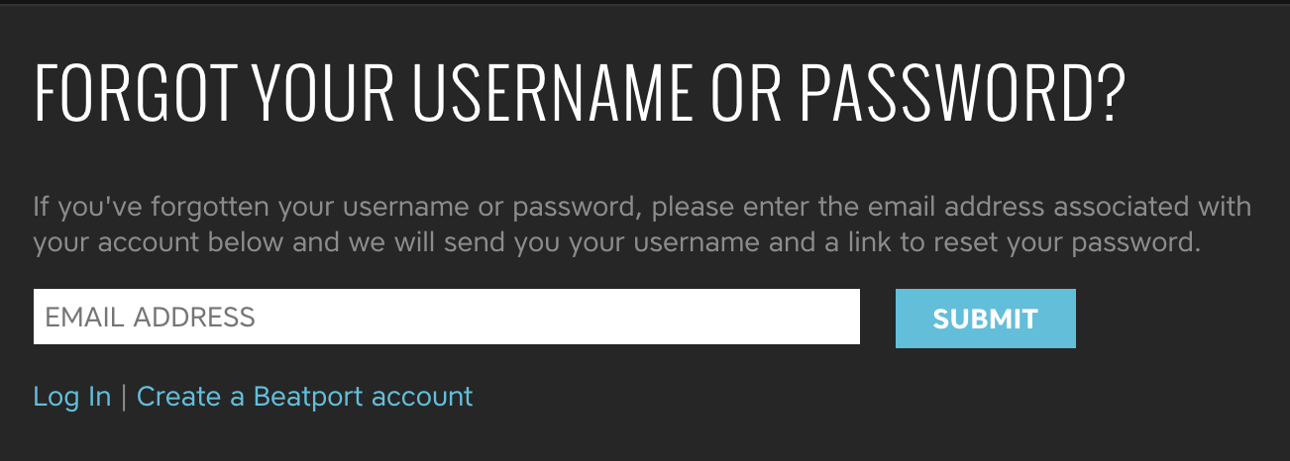Click the word FORGOT in the heading
The width and height of the screenshot is (1290, 461).
pos(135,93)
